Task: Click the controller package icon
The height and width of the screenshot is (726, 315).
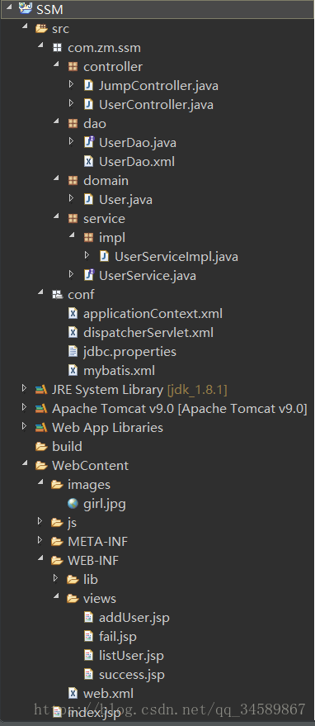Action: coord(73,67)
